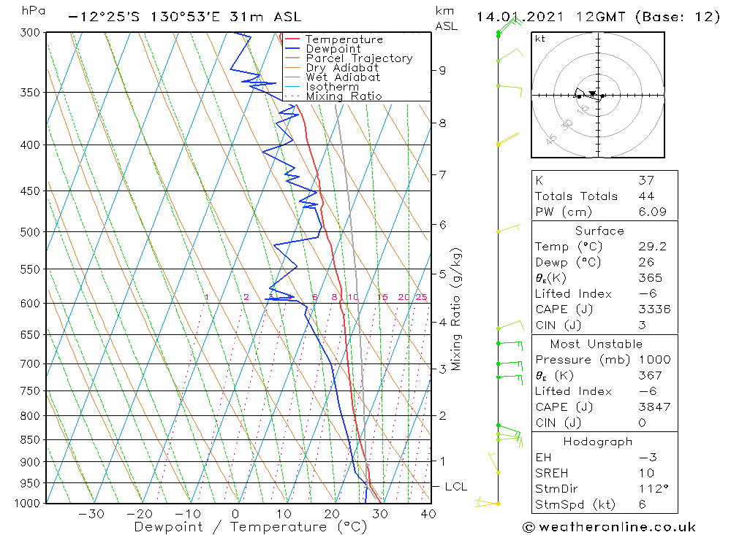Click the 'kt' label in the hodograph
731x535 pixels.
(540, 39)
